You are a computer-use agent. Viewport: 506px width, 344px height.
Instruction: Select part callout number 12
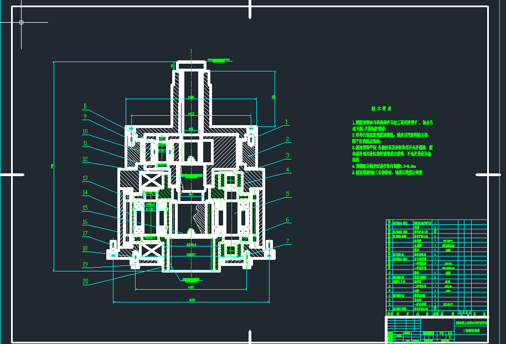[x=85, y=159]
